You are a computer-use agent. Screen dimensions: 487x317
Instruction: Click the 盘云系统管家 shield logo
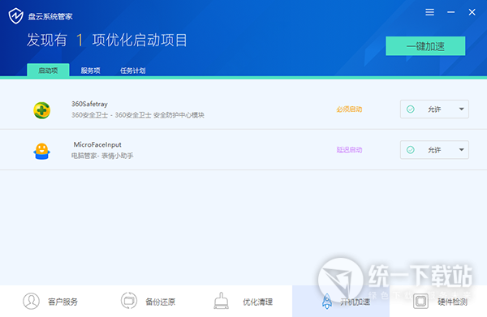(x=15, y=16)
